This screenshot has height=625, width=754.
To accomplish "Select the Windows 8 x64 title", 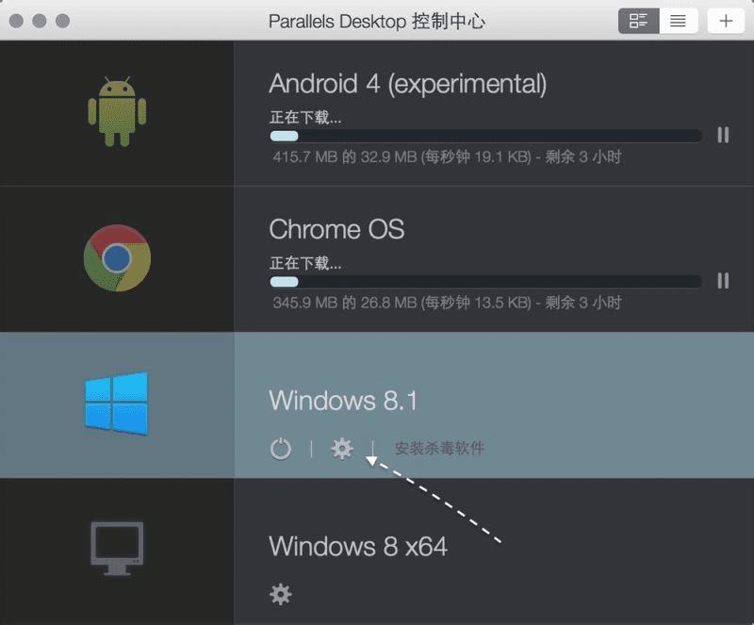I will pyautogui.click(x=358, y=546).
